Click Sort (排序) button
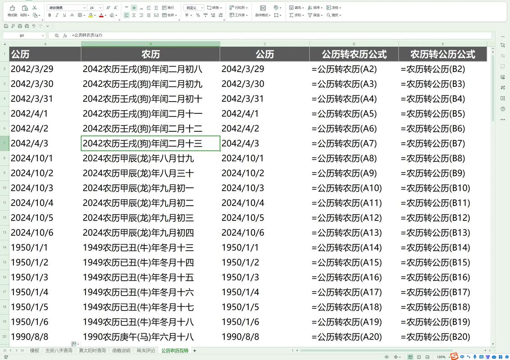Screen dimensions: 510x360 tap(315, 8)
